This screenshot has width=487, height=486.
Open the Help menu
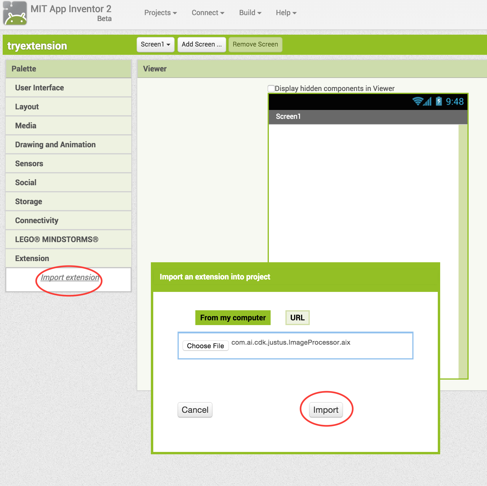point(286,13)
